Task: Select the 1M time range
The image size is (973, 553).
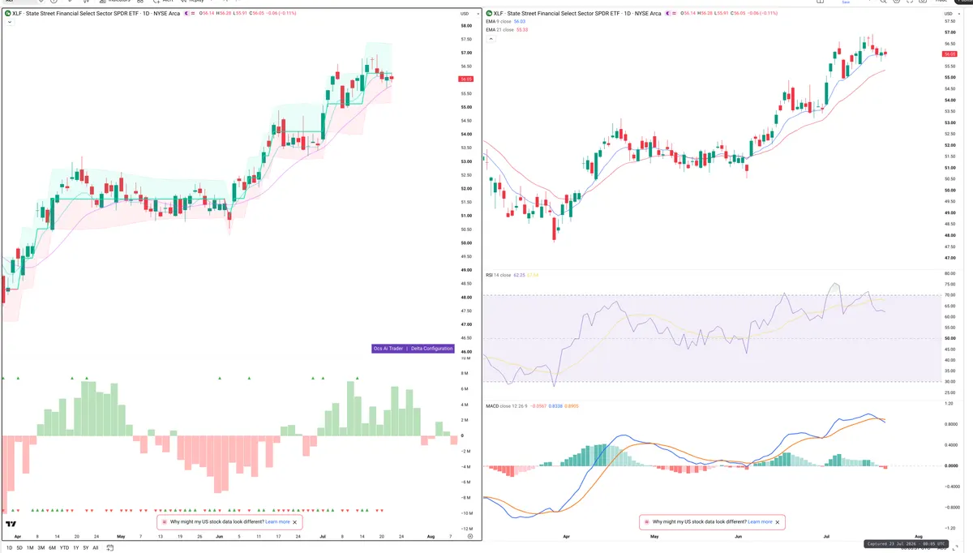Action: pos(30,548)
